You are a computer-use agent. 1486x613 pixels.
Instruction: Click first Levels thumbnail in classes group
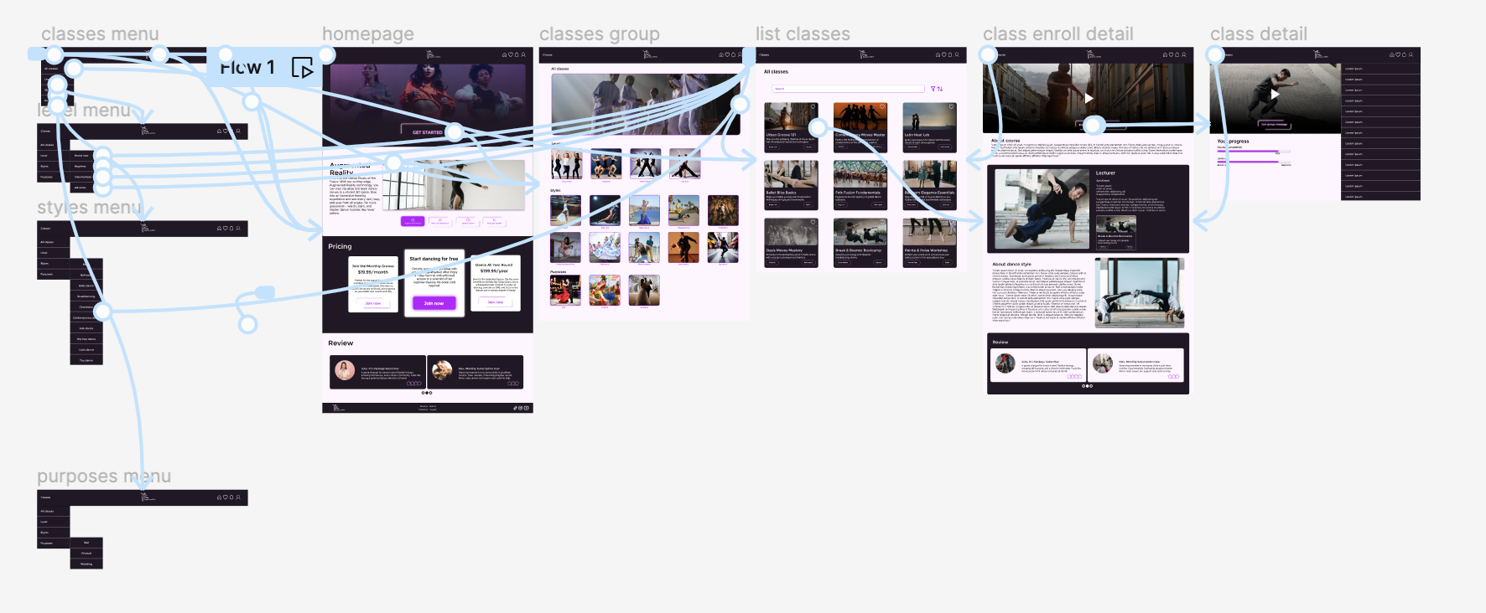[566, 164]
